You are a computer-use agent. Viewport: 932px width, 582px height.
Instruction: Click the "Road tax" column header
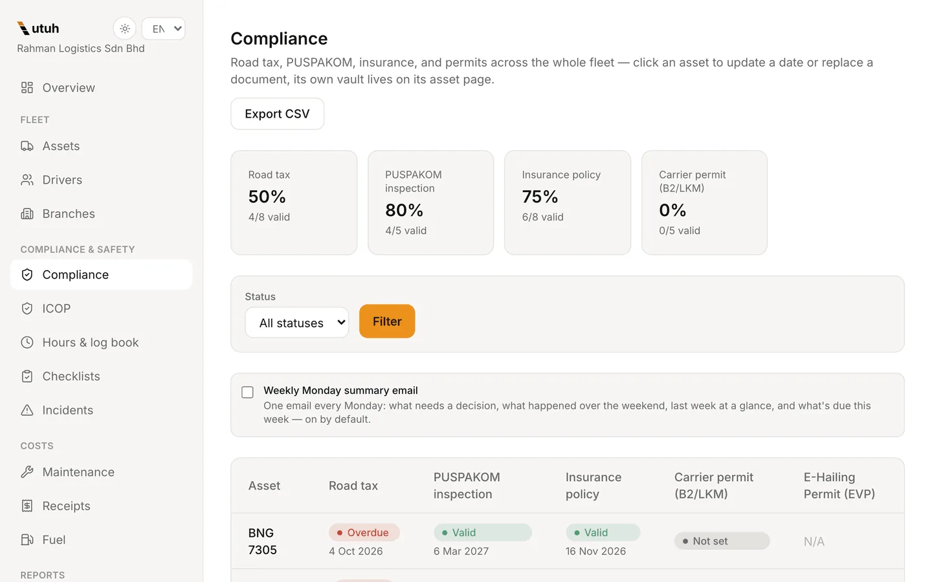click(x=353, y=486)
